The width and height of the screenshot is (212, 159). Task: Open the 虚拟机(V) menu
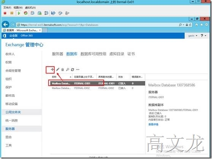(x=30, y=8)
